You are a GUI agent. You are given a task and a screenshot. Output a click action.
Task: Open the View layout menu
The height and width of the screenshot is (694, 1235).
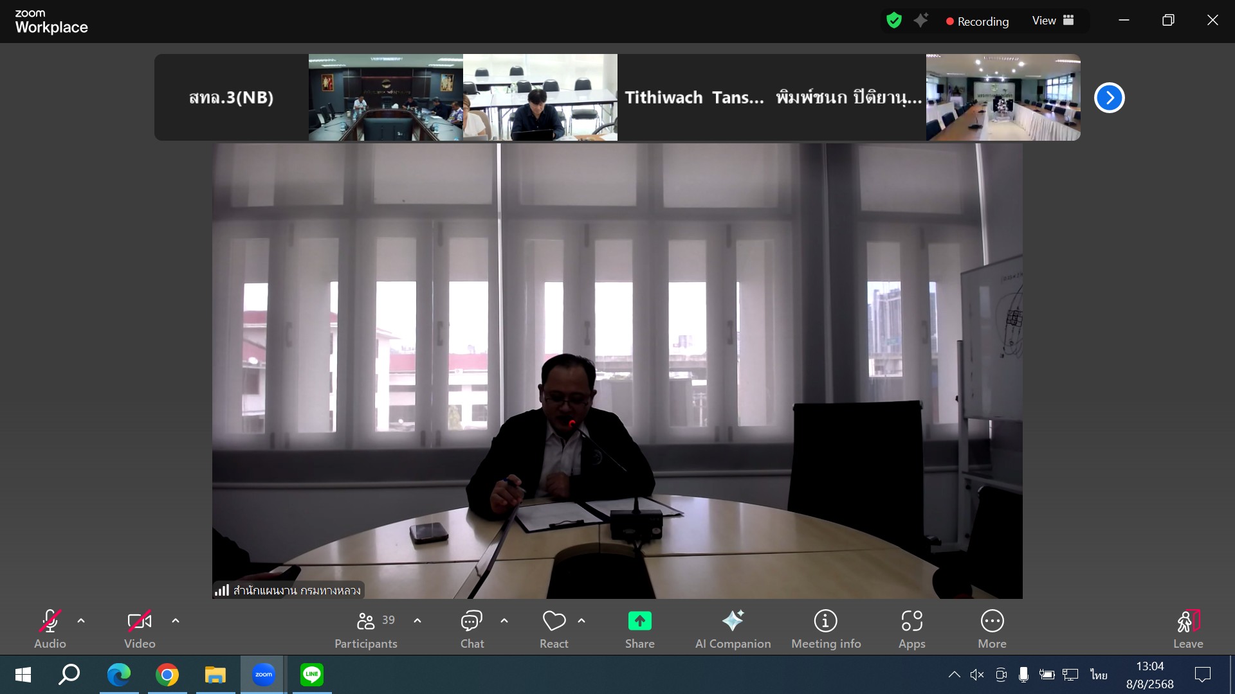click(x=1052, y=21)
